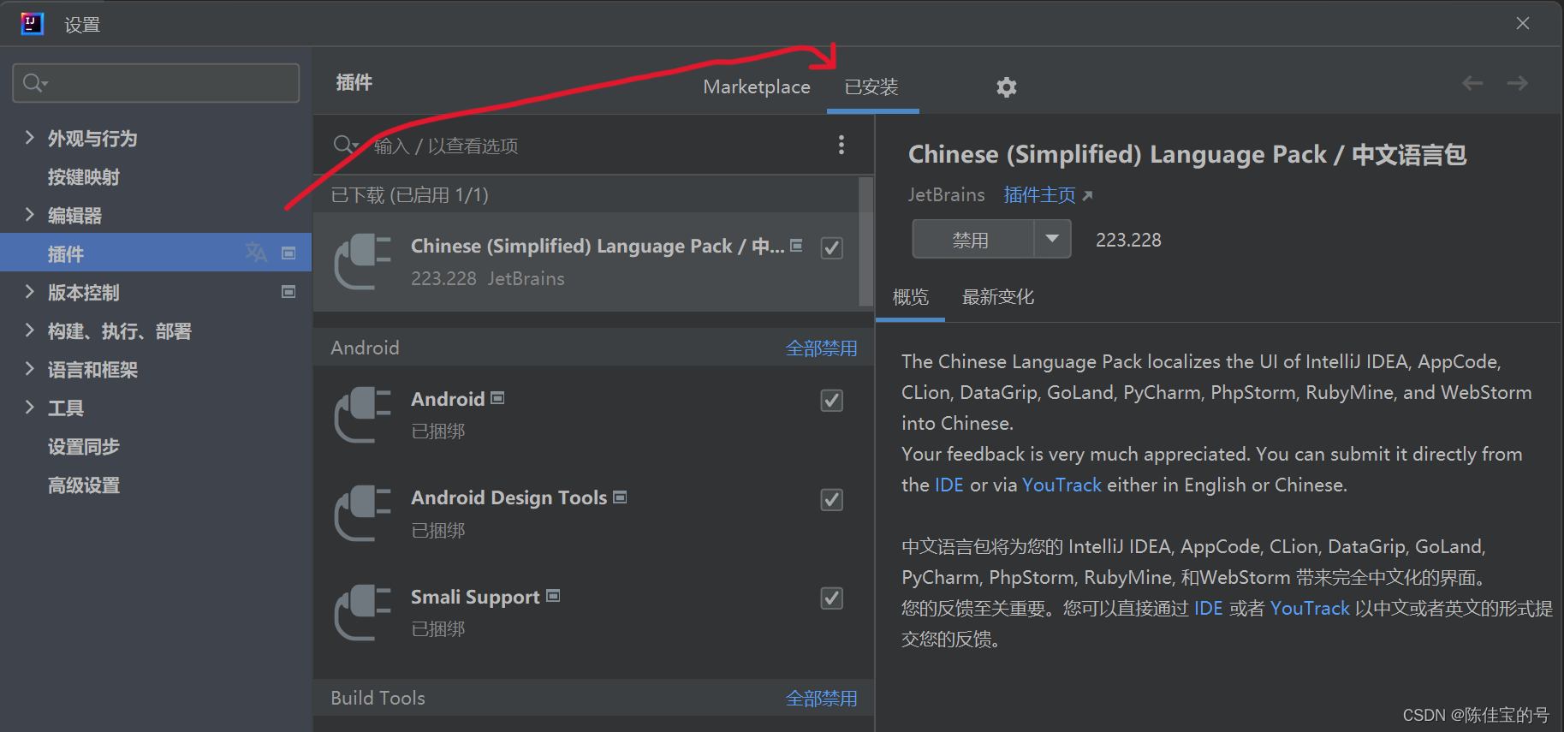The height and width of the screenshot is (732, 1564).
Task: Click the bundled marker icon beside Android
Action: click(x=498, y=398)
